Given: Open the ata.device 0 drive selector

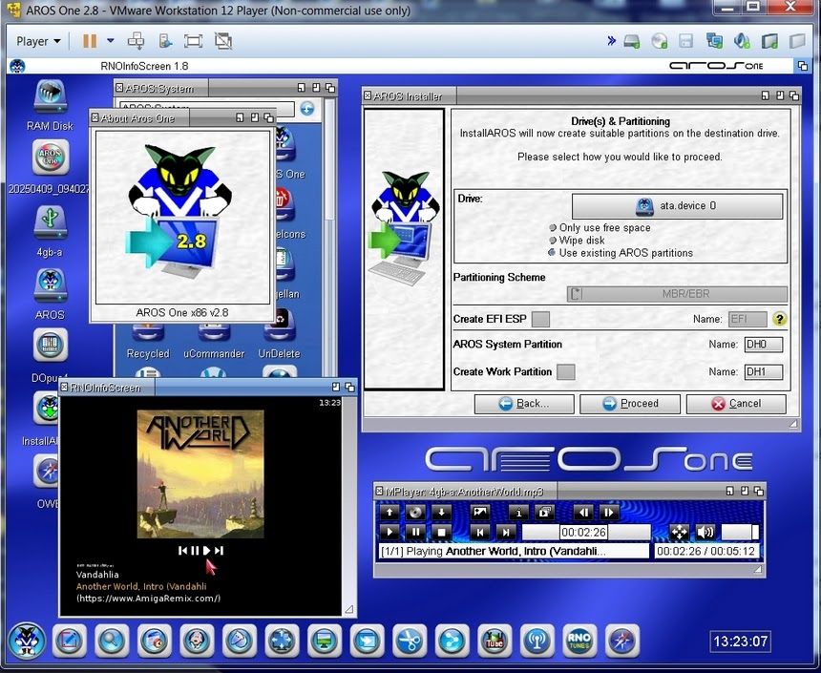Looking at the screenshot, I should click(x=677, y=206).
